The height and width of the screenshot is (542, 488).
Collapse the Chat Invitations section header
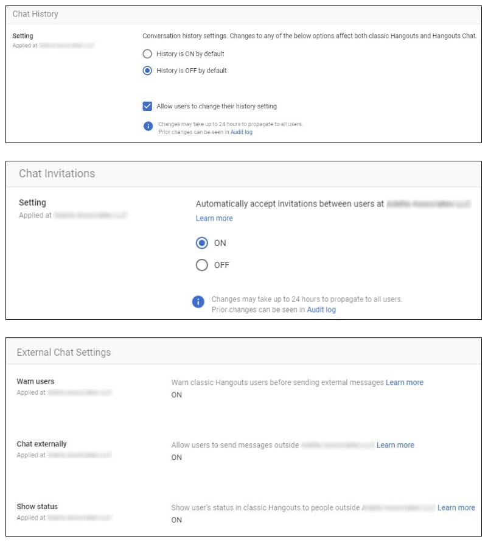tap(243, 174)
